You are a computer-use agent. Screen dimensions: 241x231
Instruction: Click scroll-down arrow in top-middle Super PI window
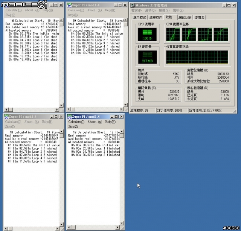click(125, 105)
